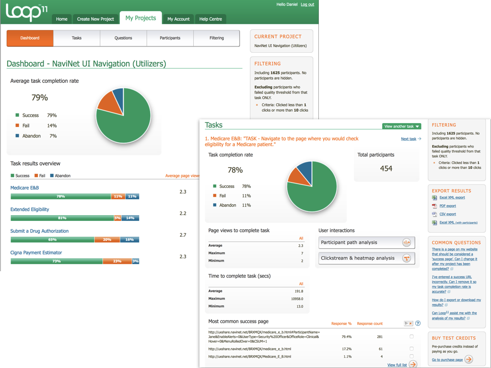This screenshot has height=368, width=491.
Task: Click the medicare_e_b.html URL with 17.2% response
Action: pos(249,349)
